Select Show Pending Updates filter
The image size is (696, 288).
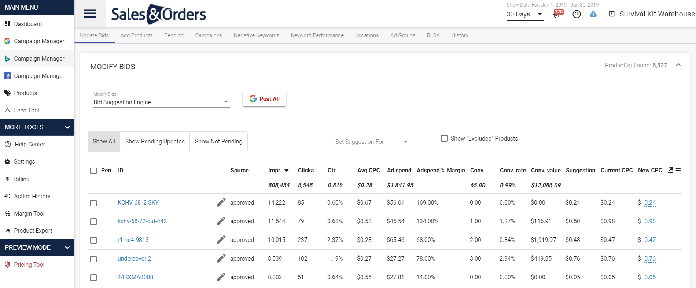[x=155, y=141]
